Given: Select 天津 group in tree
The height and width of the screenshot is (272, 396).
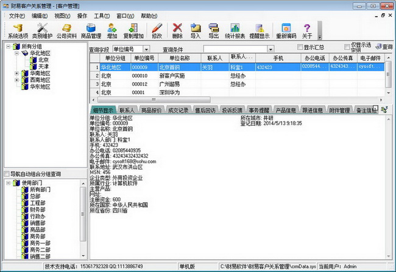Looking at the screenshot, I should click(x=43, y=67).
